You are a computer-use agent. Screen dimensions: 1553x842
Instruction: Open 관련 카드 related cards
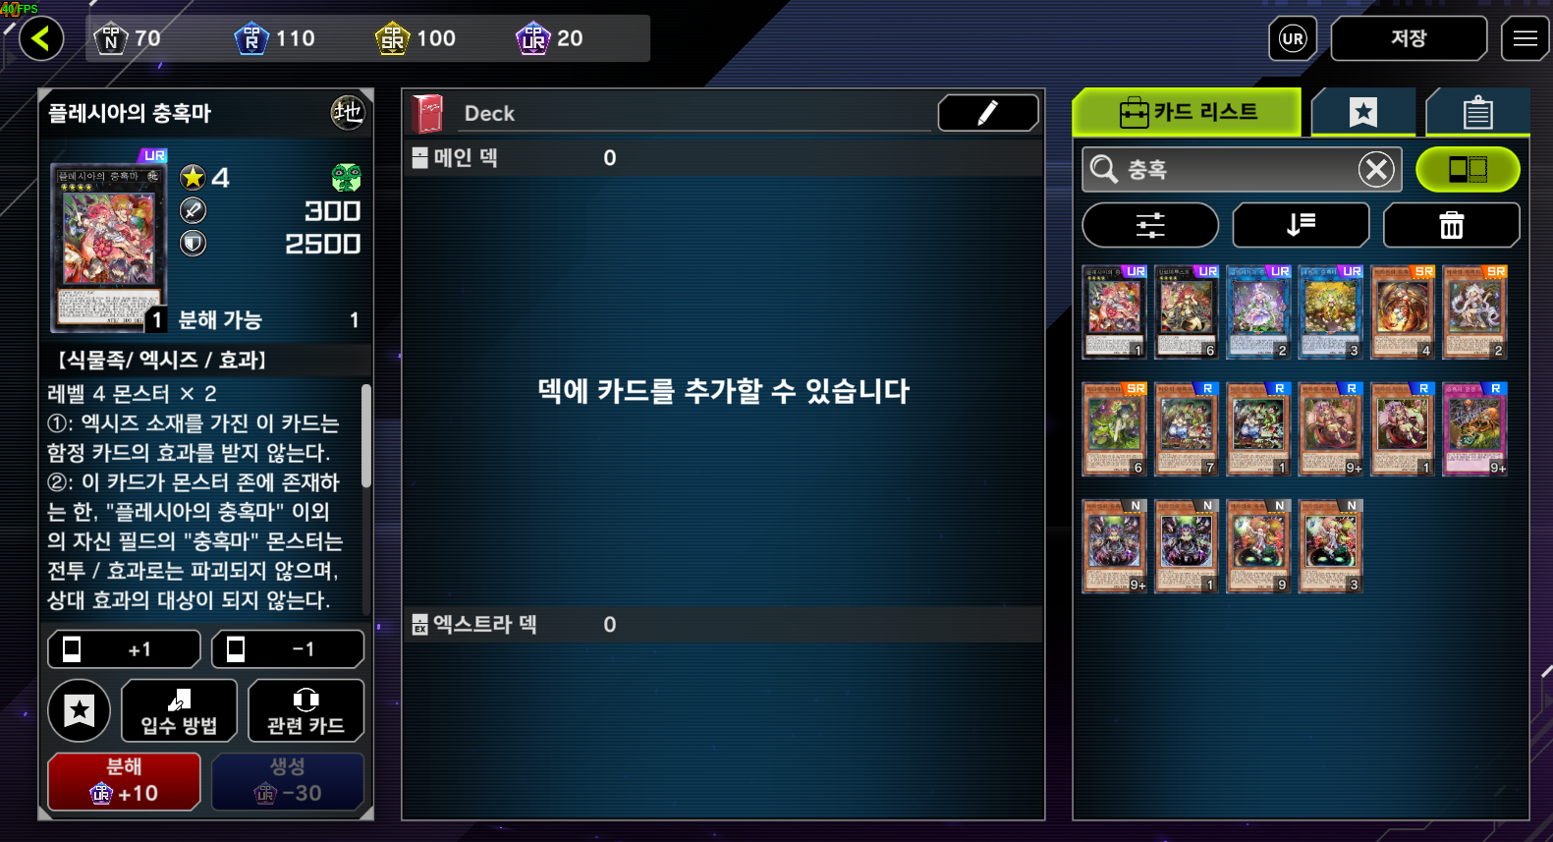coord(306,710)
